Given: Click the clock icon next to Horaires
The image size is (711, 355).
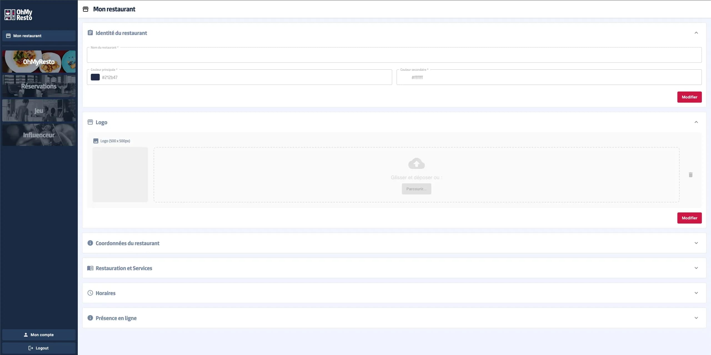Looking at the screenshot, I should (x=90, y=293).
